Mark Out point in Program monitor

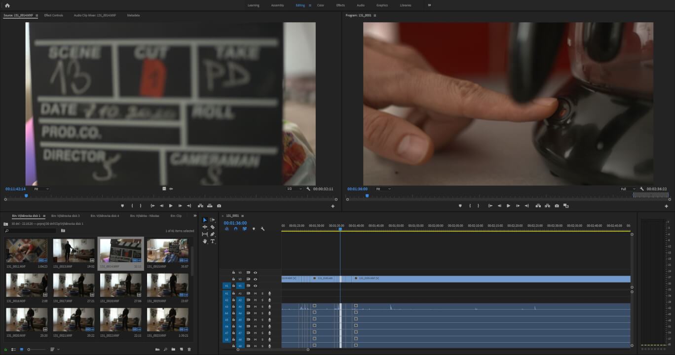click(x=479, y=206)
